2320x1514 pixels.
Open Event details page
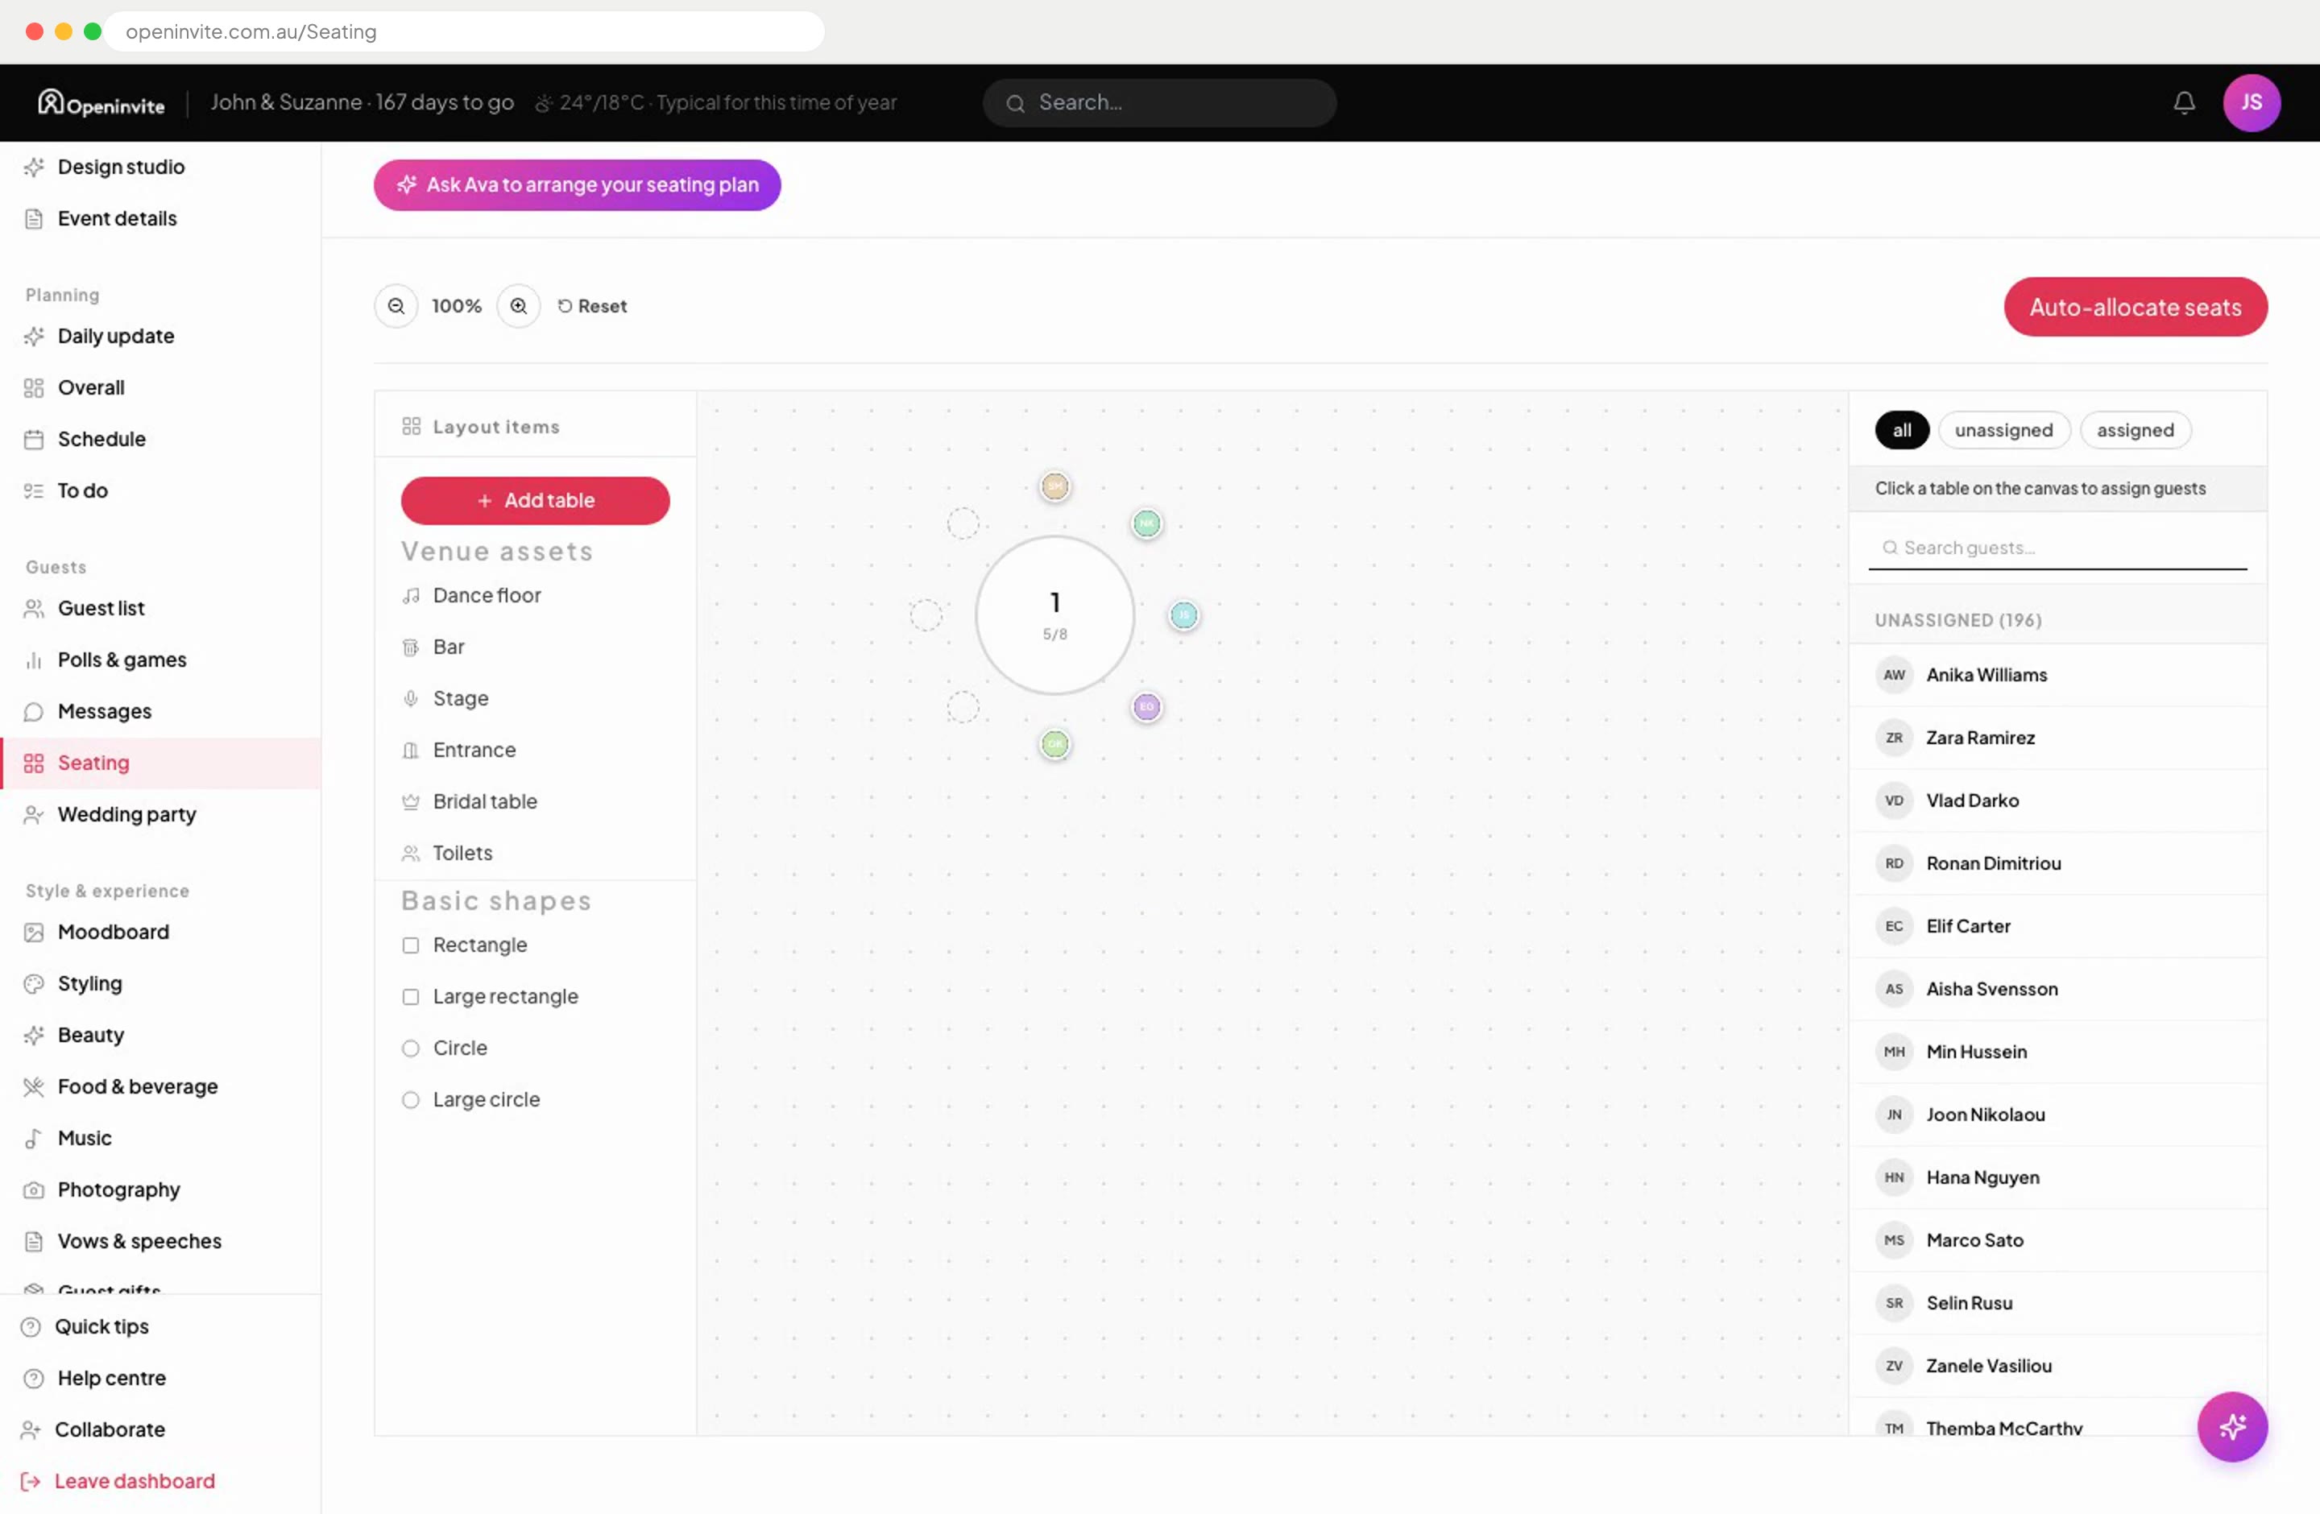(x=161, y=218)
